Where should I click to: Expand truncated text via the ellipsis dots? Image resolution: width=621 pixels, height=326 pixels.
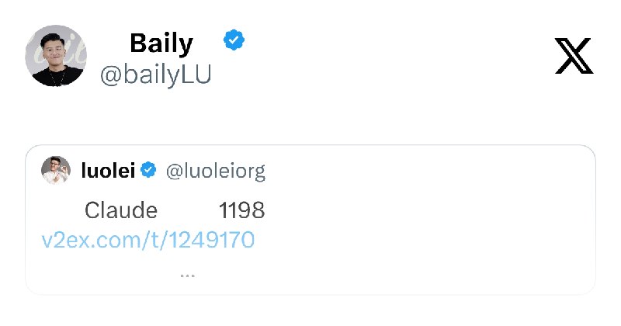(187, 276)
